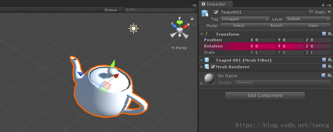The width and height of the screenshot is (333, 132).
Task: Toggle the Inspector lock icon
Action: click(323, 5)
